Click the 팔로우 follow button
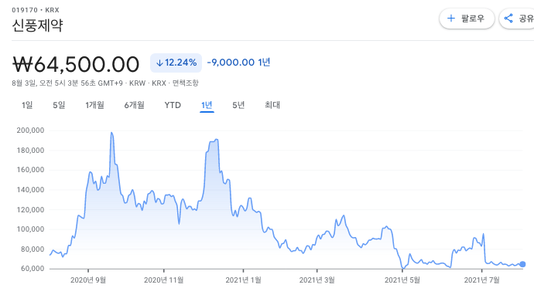This screenshot has width=534, height=288. coord(467,19)
